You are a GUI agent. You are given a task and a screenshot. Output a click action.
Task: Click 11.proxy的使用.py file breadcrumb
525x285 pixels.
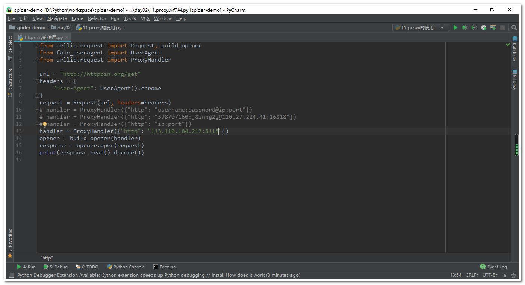pyautogui.click(x=99, y=27)
